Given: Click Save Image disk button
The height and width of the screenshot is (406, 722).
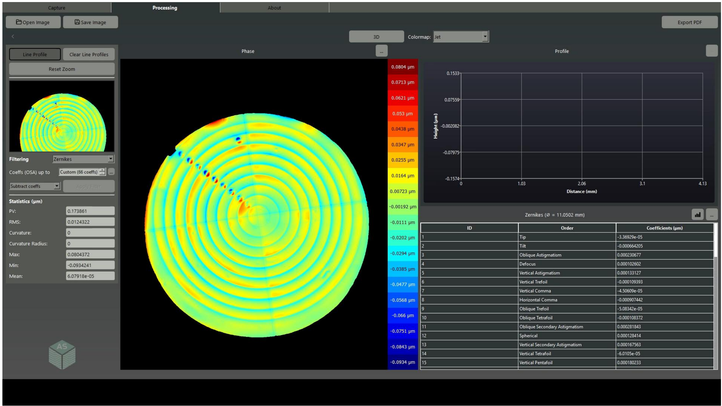Looking at the screenshot, I should tap(90, 22).
